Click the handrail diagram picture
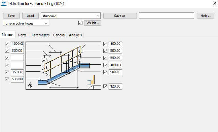Screen dimensions: 218x132 pyautogui.click(x=63, y=65)
